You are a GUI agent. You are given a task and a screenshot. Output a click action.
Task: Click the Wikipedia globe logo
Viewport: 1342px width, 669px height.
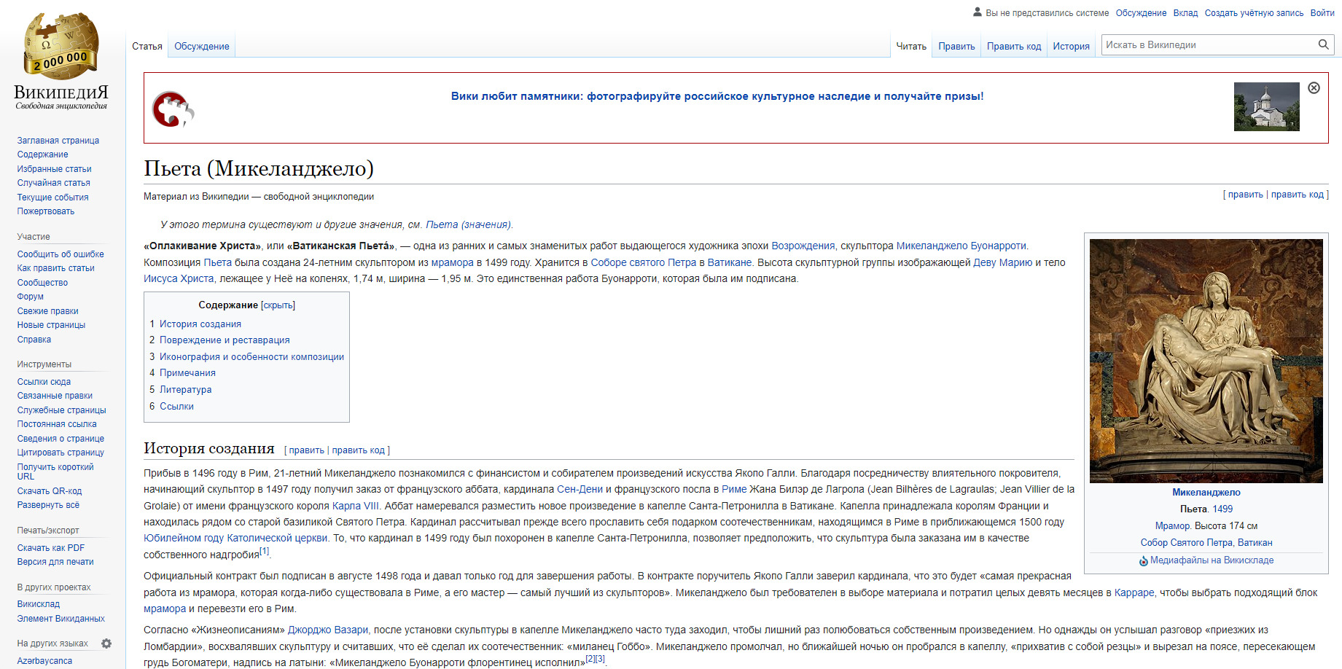61,45
